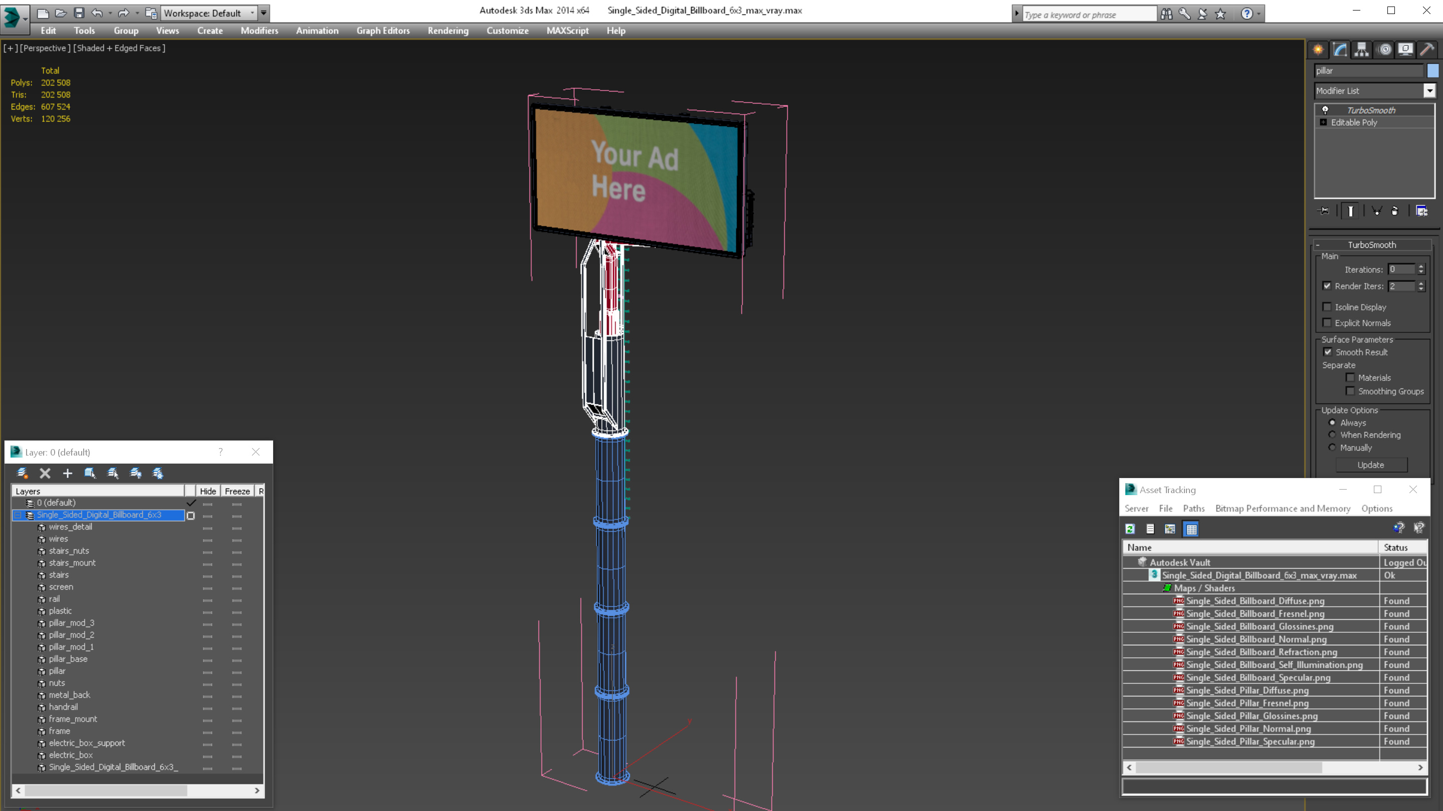Click Select Highlighted Objects and Layers icon
This screenshot has height=811, width=1443.
tap(90, 474)
